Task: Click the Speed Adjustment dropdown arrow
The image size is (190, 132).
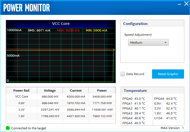Action: pyautogui.click(x=165, y=43)
